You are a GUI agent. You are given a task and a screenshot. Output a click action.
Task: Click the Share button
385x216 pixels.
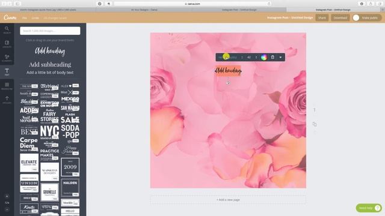click(322, 17)
